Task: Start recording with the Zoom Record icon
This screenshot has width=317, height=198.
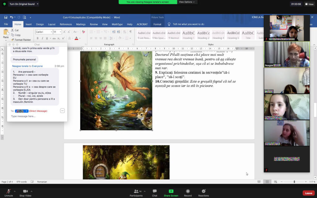Action: (x=188, y=193)
